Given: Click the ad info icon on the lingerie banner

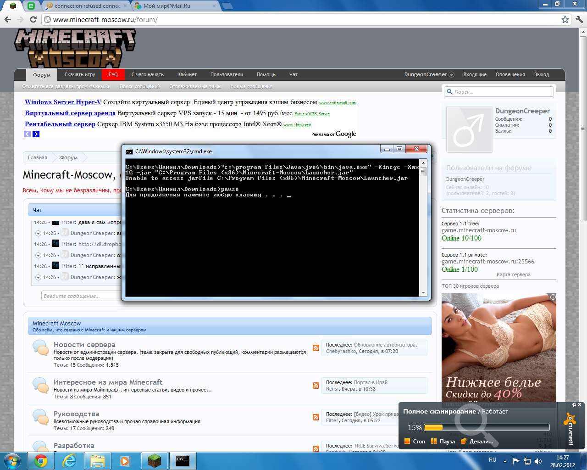Looking at the screenshot, I should click(553, 297).
